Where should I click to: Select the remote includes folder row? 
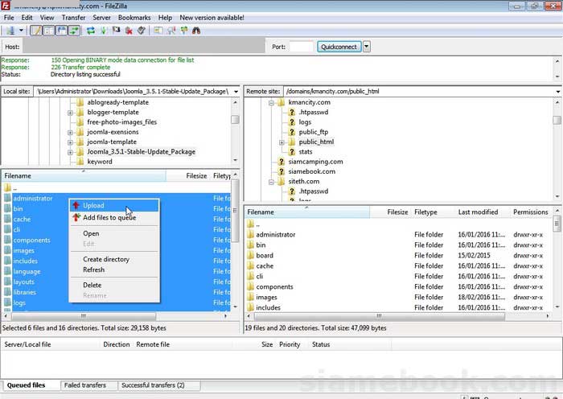click(x=399, y=307)
